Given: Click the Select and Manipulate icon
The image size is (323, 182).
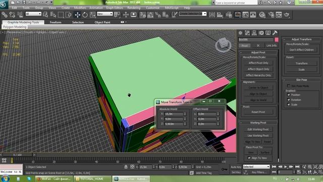Looking at the screenshot, I should pos(126,15).
